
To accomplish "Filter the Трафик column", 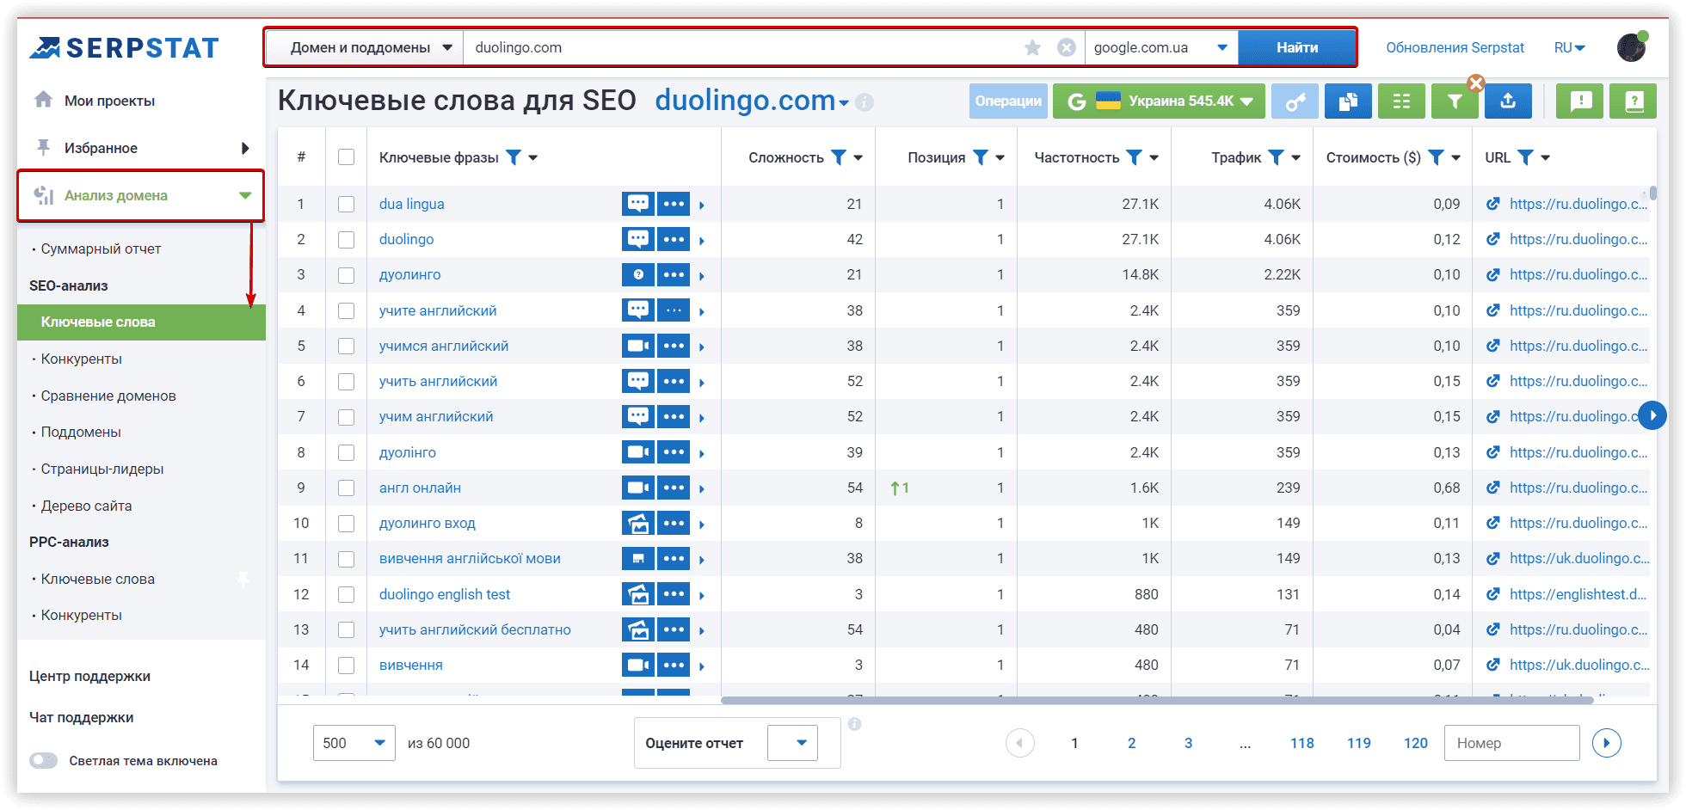I will (1277, 157).
